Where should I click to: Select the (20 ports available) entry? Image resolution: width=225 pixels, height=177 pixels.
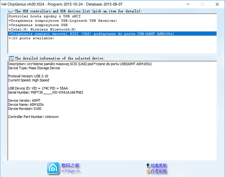coord(112,38)
